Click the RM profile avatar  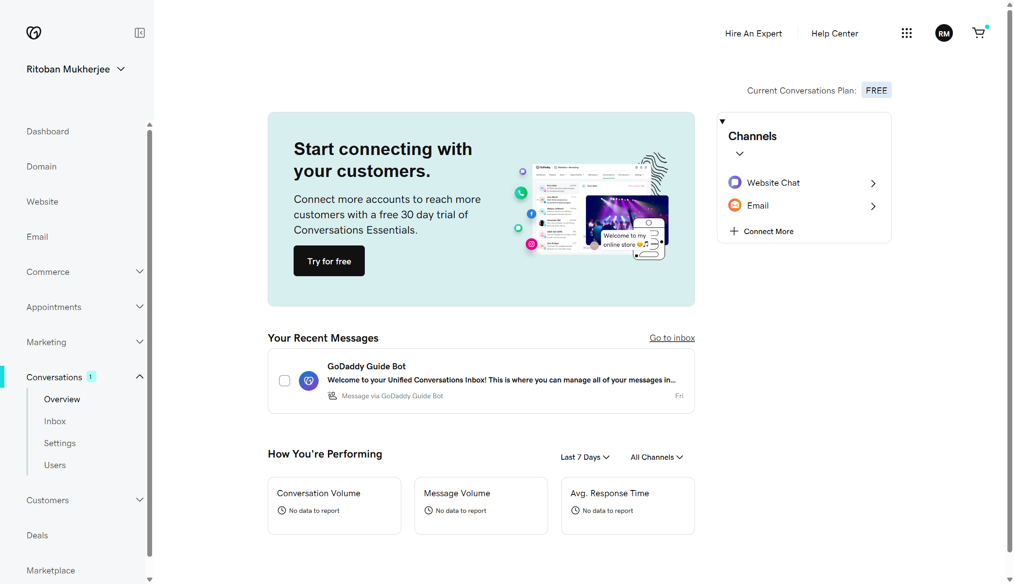[x=944, y=33]
